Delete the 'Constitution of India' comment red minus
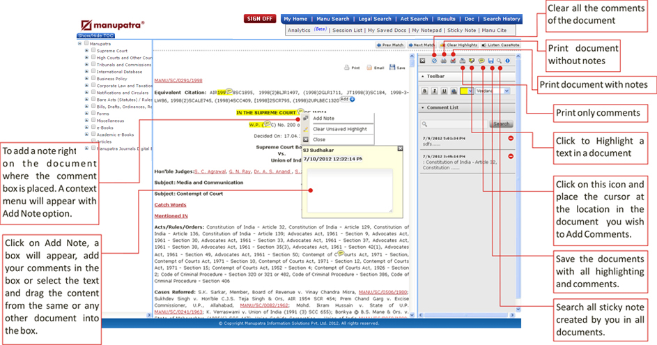The width and height of the screenshot is (657, 345). click(511, 156)
